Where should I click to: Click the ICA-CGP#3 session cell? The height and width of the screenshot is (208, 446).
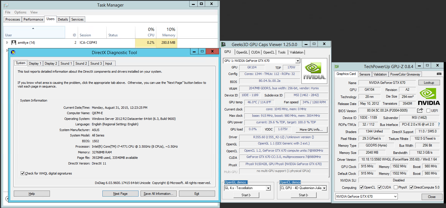[x=88, y=43]
